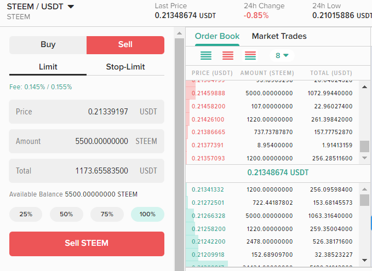Select ask price 0.21459888
Image resolution: width=372 pixels, height=271 pixels.
pos(208,93)
